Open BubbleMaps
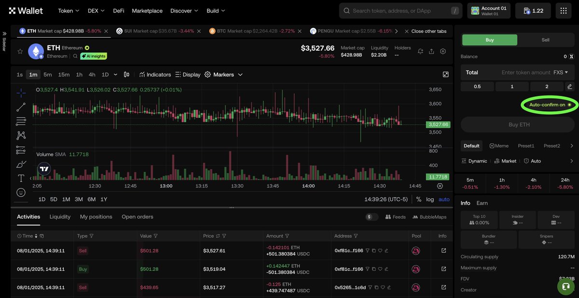Viewport: 579px width, 298px height. click(429, 217)
